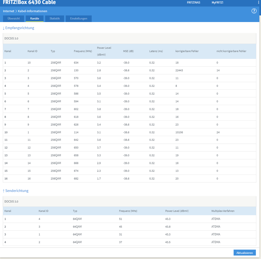
Task: Click the nicht korrigierbare Fehler column header
Action: (x=231, y=51)
